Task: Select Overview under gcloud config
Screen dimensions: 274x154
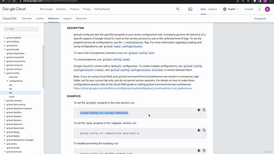Action: click(x=13, y=77)
